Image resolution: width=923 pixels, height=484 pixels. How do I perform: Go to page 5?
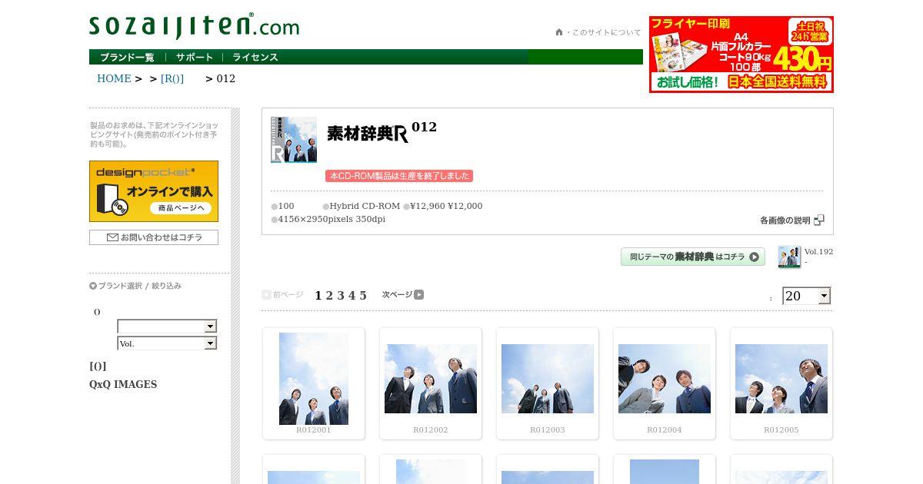(363, 295)
